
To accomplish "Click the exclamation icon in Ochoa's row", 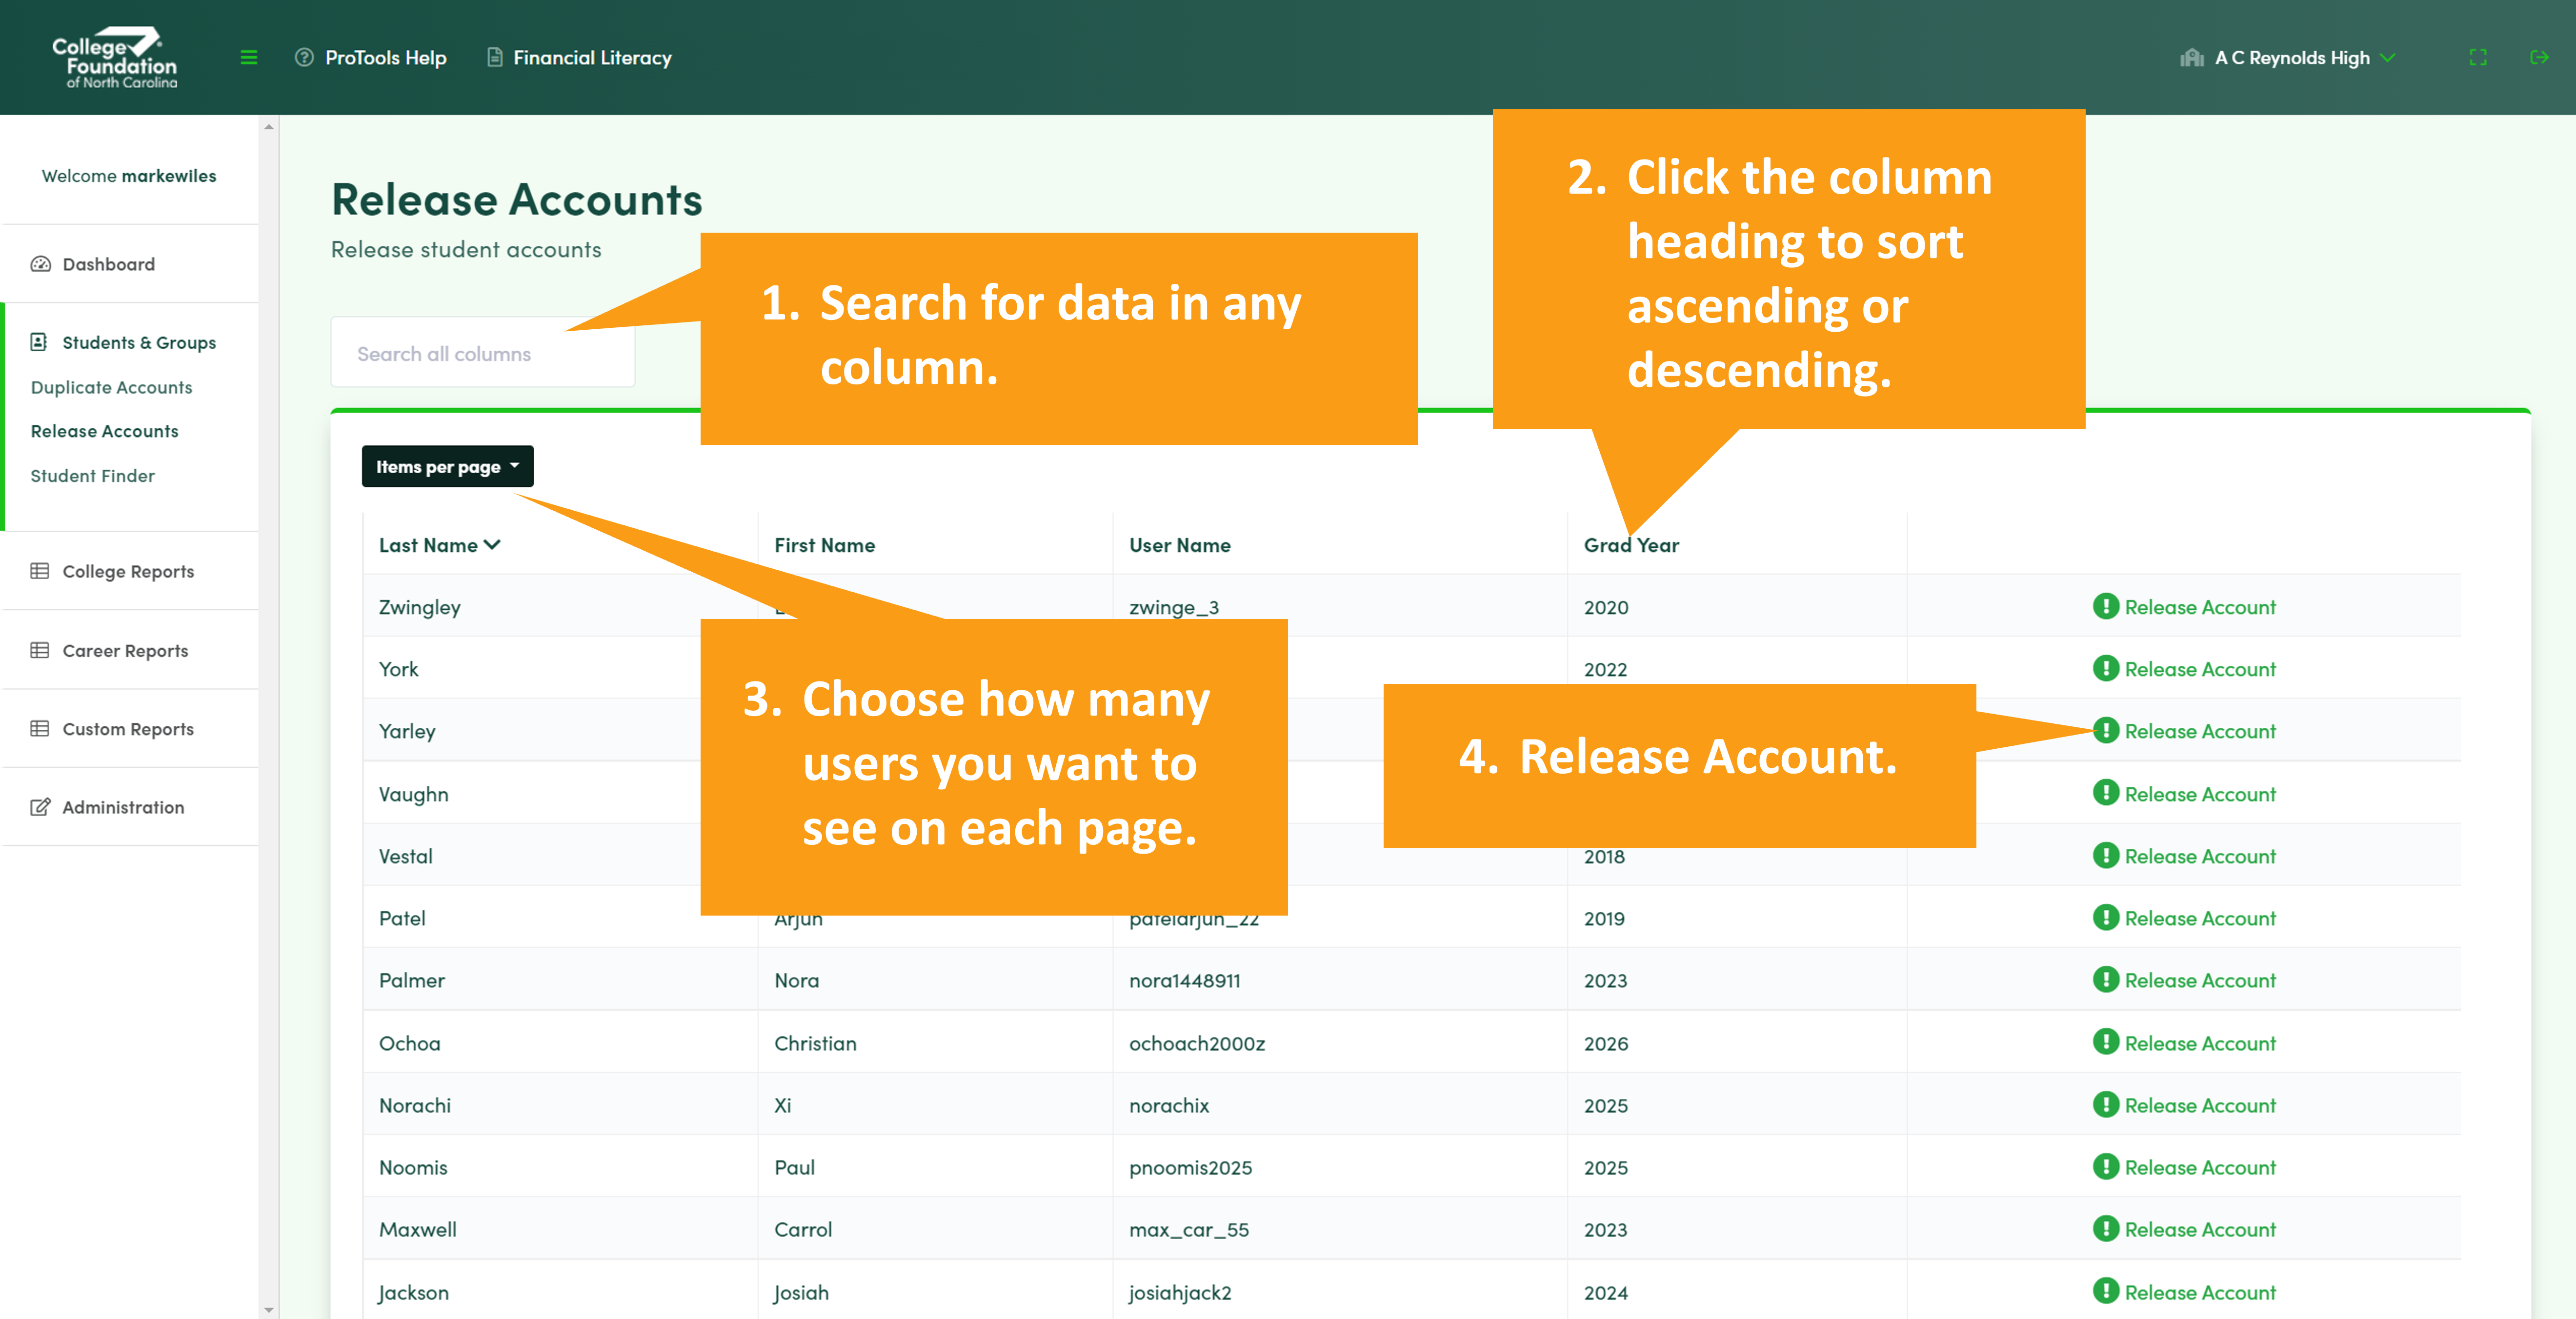I will coord(2106,1042).
